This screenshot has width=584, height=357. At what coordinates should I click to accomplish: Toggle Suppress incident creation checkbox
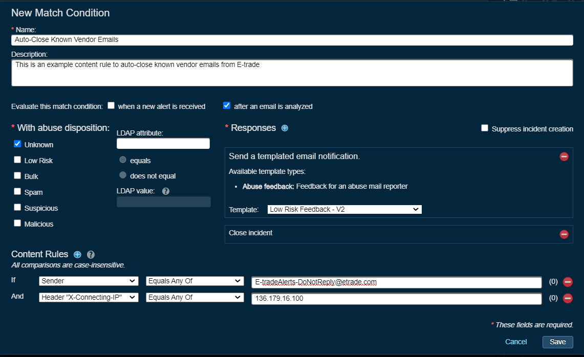485,128
